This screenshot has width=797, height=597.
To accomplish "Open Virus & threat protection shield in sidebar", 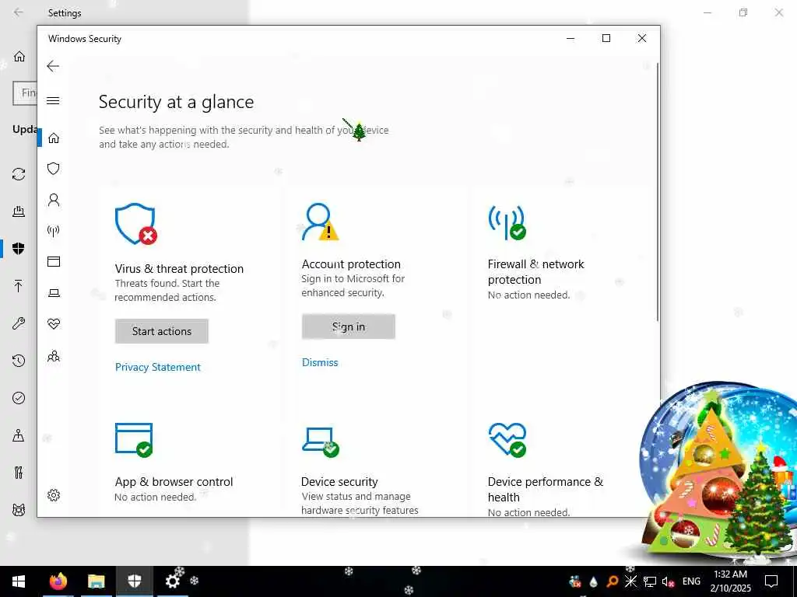I will [54, 169].
